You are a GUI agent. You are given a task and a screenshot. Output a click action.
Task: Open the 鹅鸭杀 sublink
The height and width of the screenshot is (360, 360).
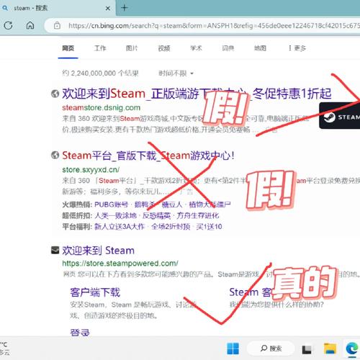tap(145, 204)
